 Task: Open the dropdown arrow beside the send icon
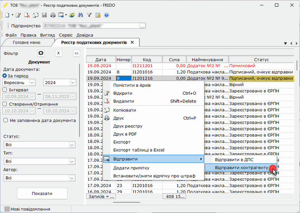(66, 15)
